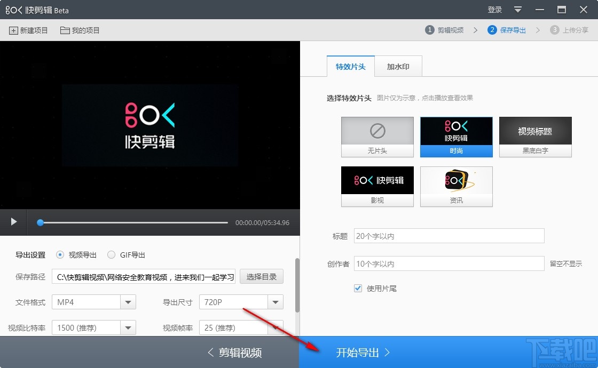The width and height of the screenshot is (598, 368).
Task: Select GIF导出 radio option
Action: click(x=126, y=255)
